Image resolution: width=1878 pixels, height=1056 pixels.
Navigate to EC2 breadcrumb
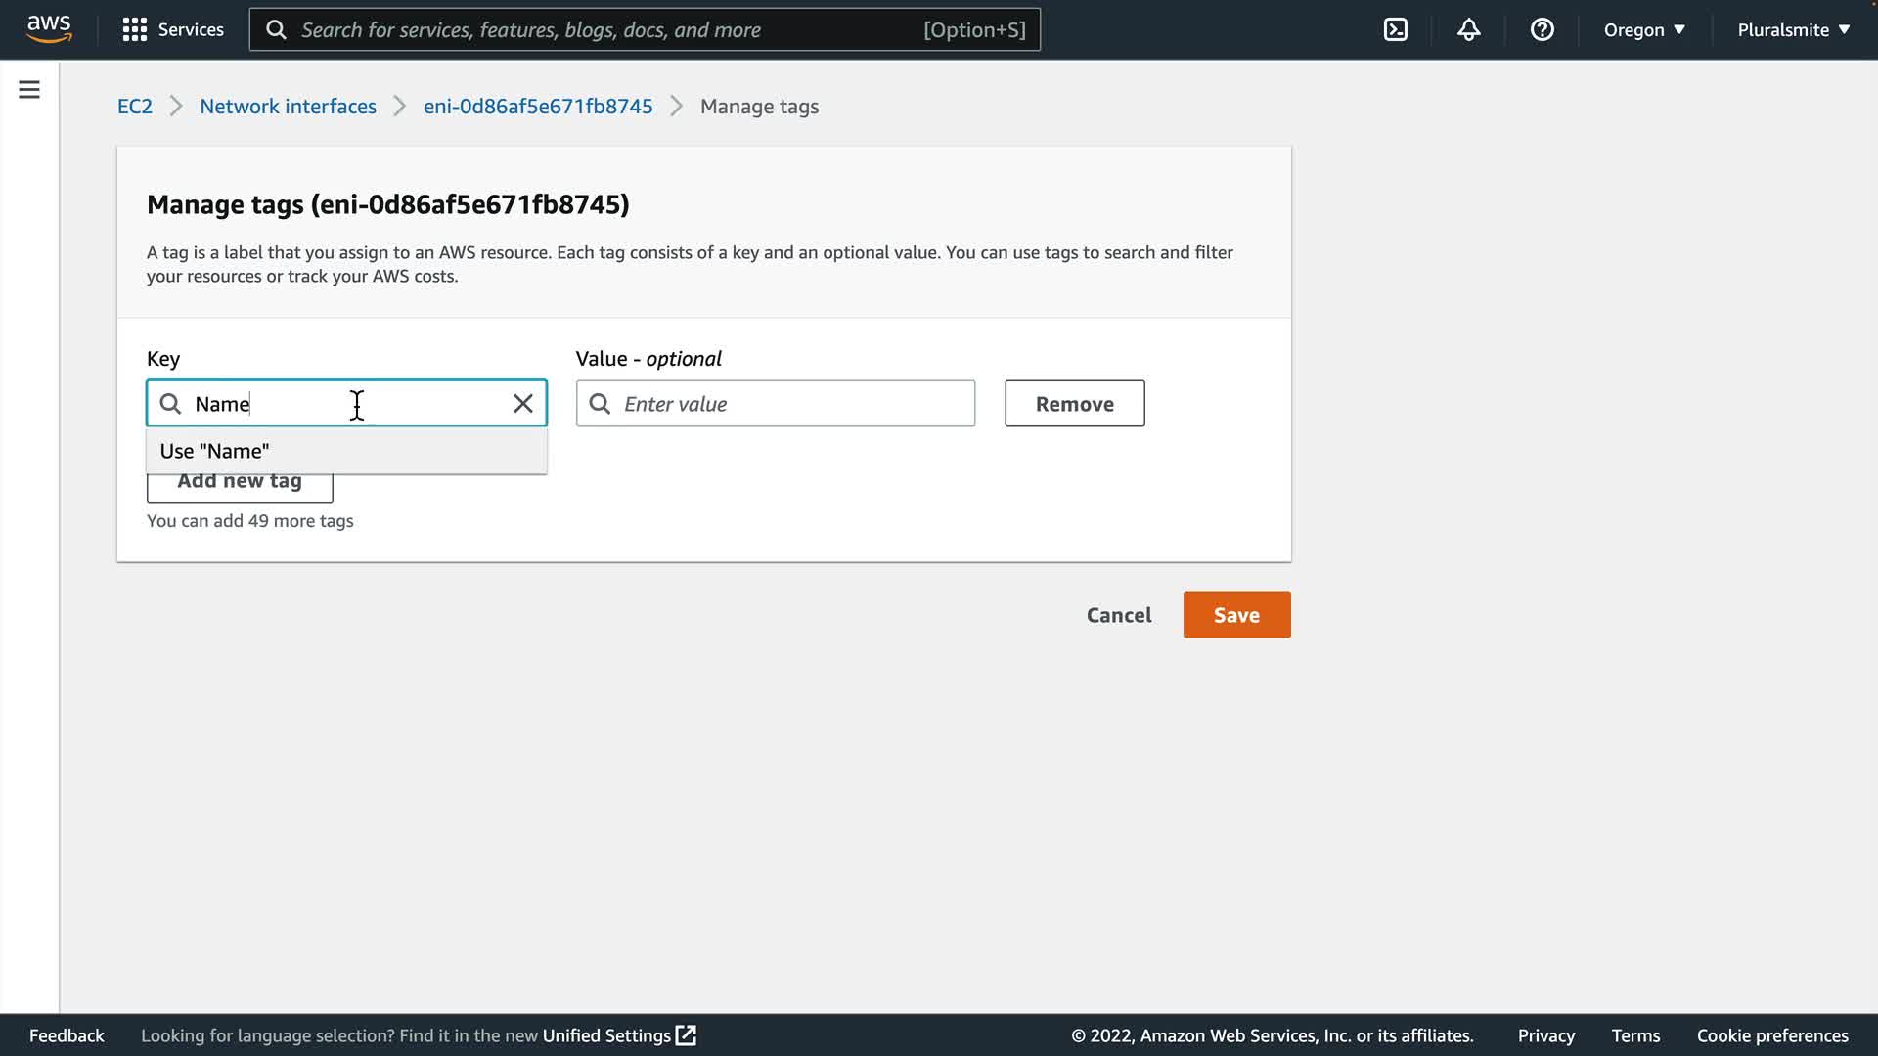tap(135, 107)
